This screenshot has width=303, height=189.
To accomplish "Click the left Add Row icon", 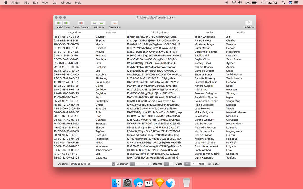I will 95,23.
